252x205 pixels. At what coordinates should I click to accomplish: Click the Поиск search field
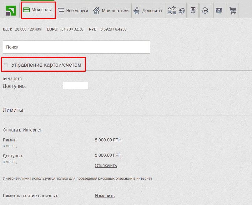tap(76, 47)
